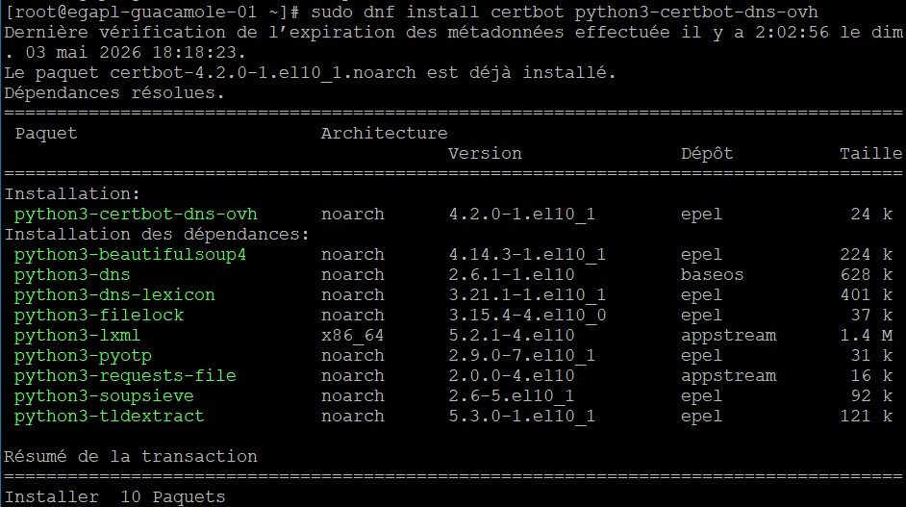Select the python3-tldextract package entry
This screenshot has width=906, height=507.
pos(110,417)
